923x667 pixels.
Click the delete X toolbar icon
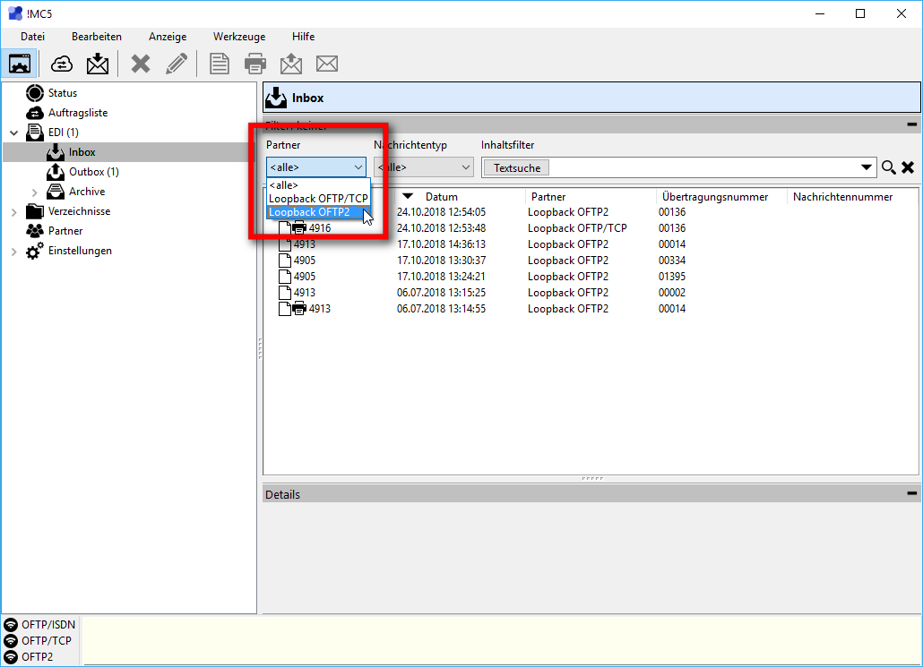tap(141, 64)
